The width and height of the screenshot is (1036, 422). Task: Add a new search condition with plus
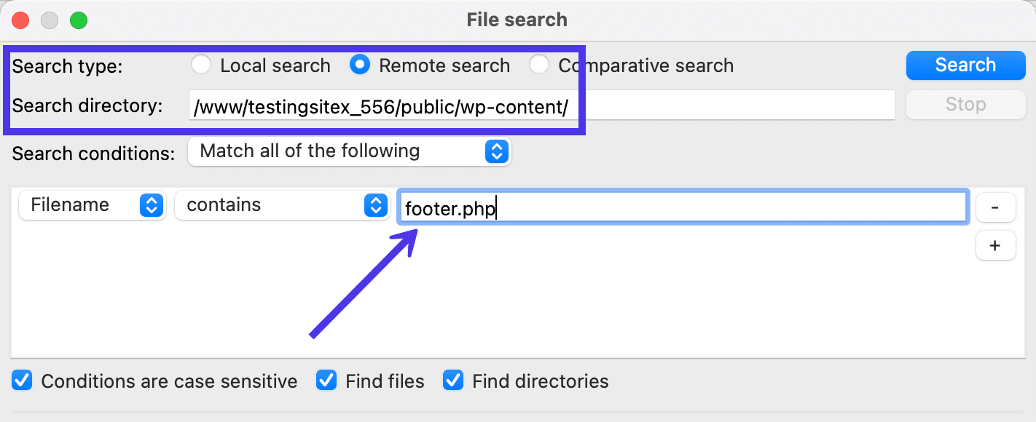[x=995, y=245]
